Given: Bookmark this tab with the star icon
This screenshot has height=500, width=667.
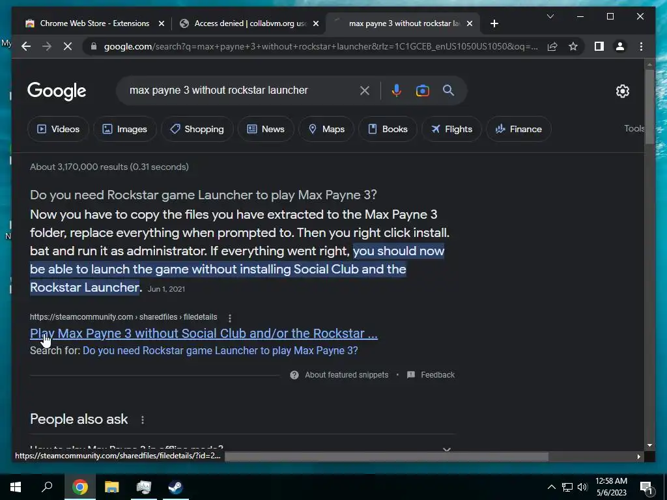Looking at the screenshot, I should (573, 46).
